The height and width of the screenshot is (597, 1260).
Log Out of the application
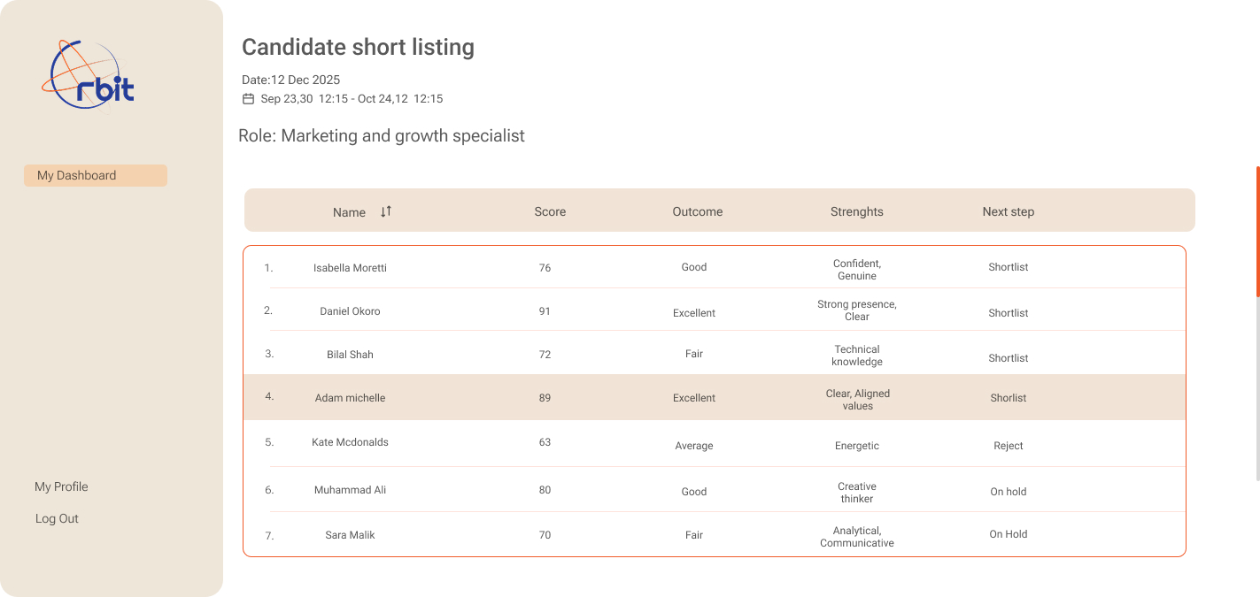tap(57, 518)
